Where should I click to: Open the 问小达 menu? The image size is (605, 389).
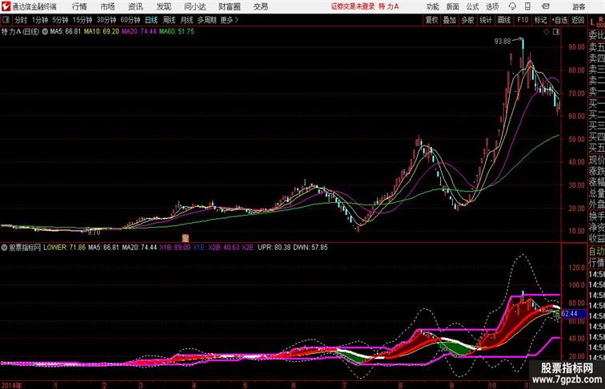coord(194,6)
